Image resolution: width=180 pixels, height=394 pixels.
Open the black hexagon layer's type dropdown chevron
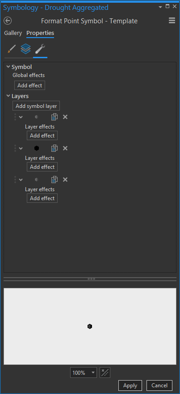point(21,148)
